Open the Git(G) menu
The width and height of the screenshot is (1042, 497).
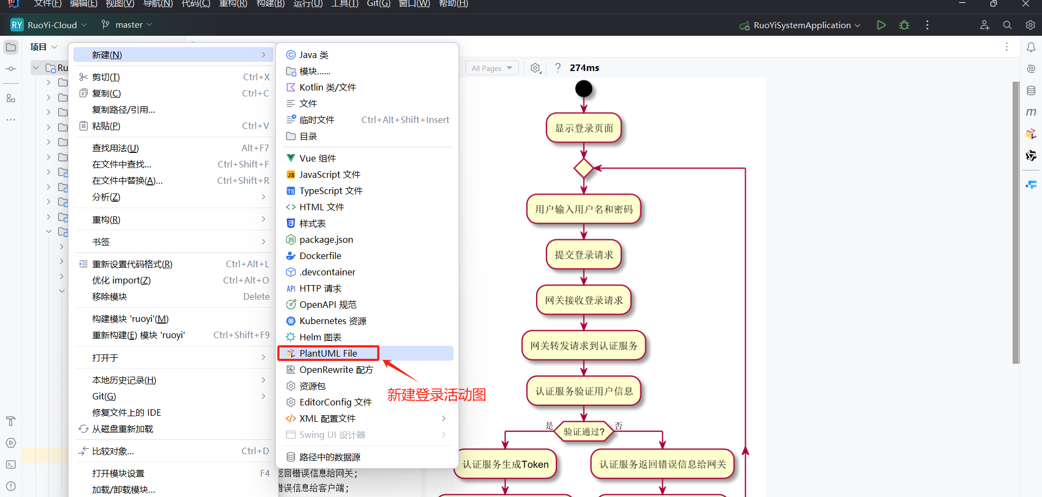378,4
